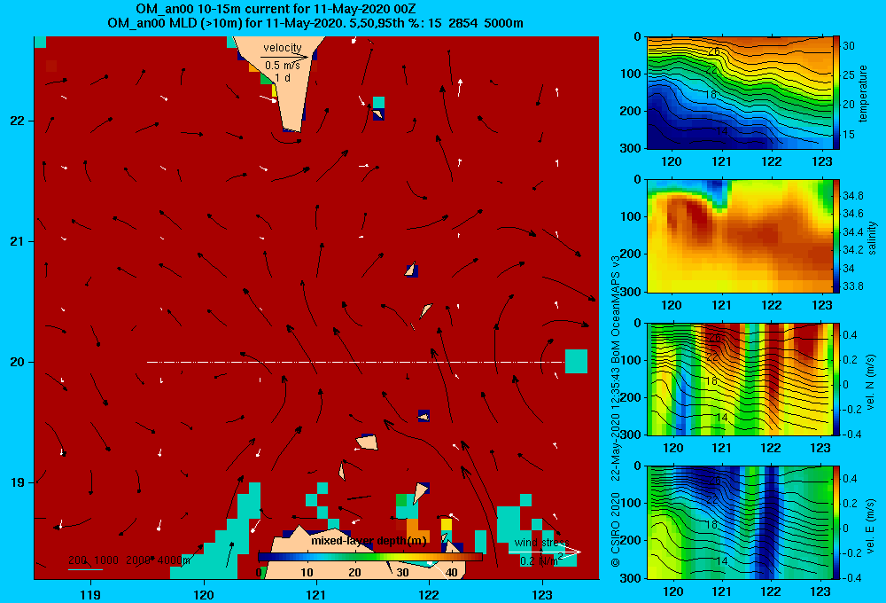This screenshot has height=603, width=886.
Task: Select the northward velocity section panel
Action: point(739,379)
